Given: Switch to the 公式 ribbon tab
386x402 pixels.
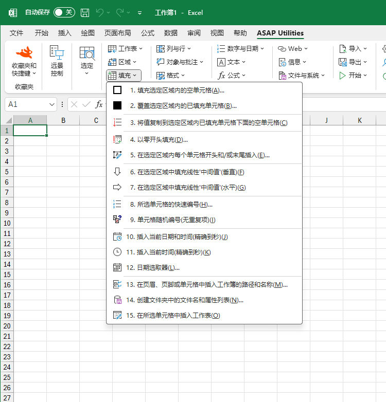Looking at the screenshot, I should [x=148, y=33].
